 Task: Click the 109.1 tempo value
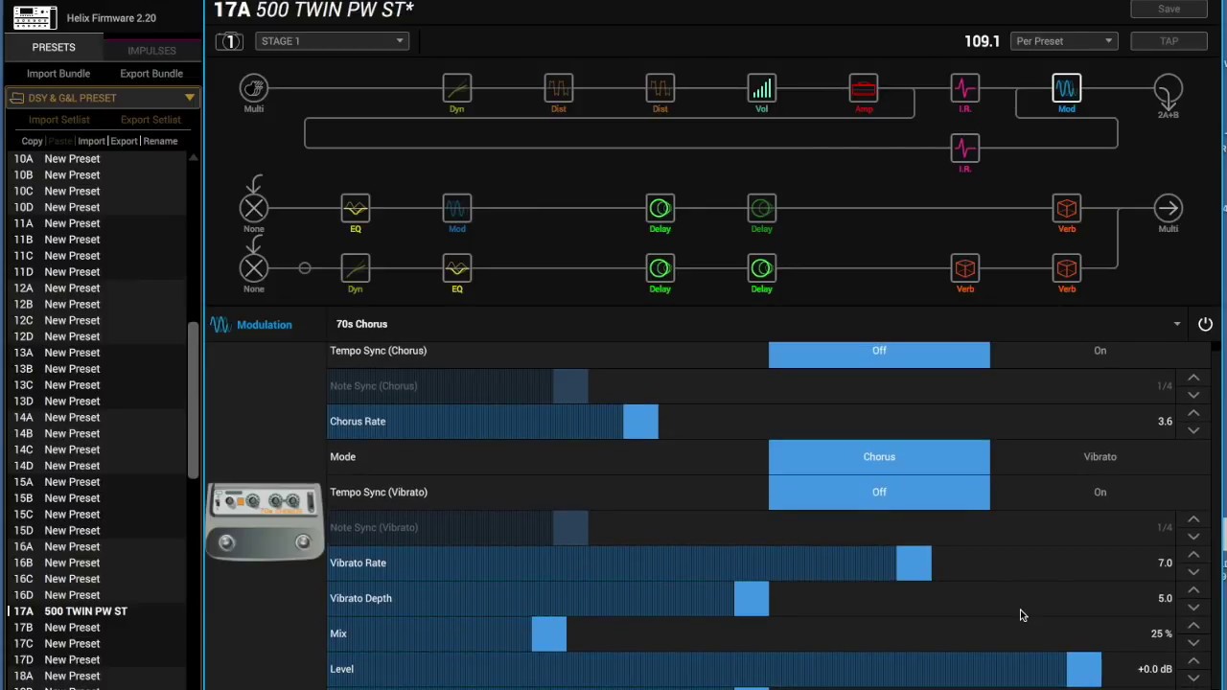[982, 41]
